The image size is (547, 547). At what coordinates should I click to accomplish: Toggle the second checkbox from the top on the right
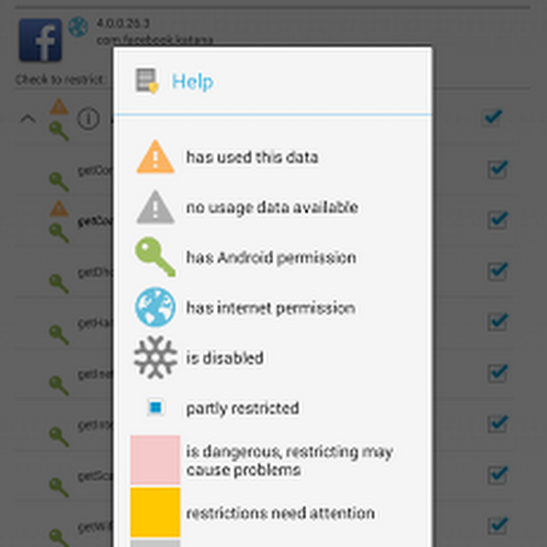coord(498,168)
